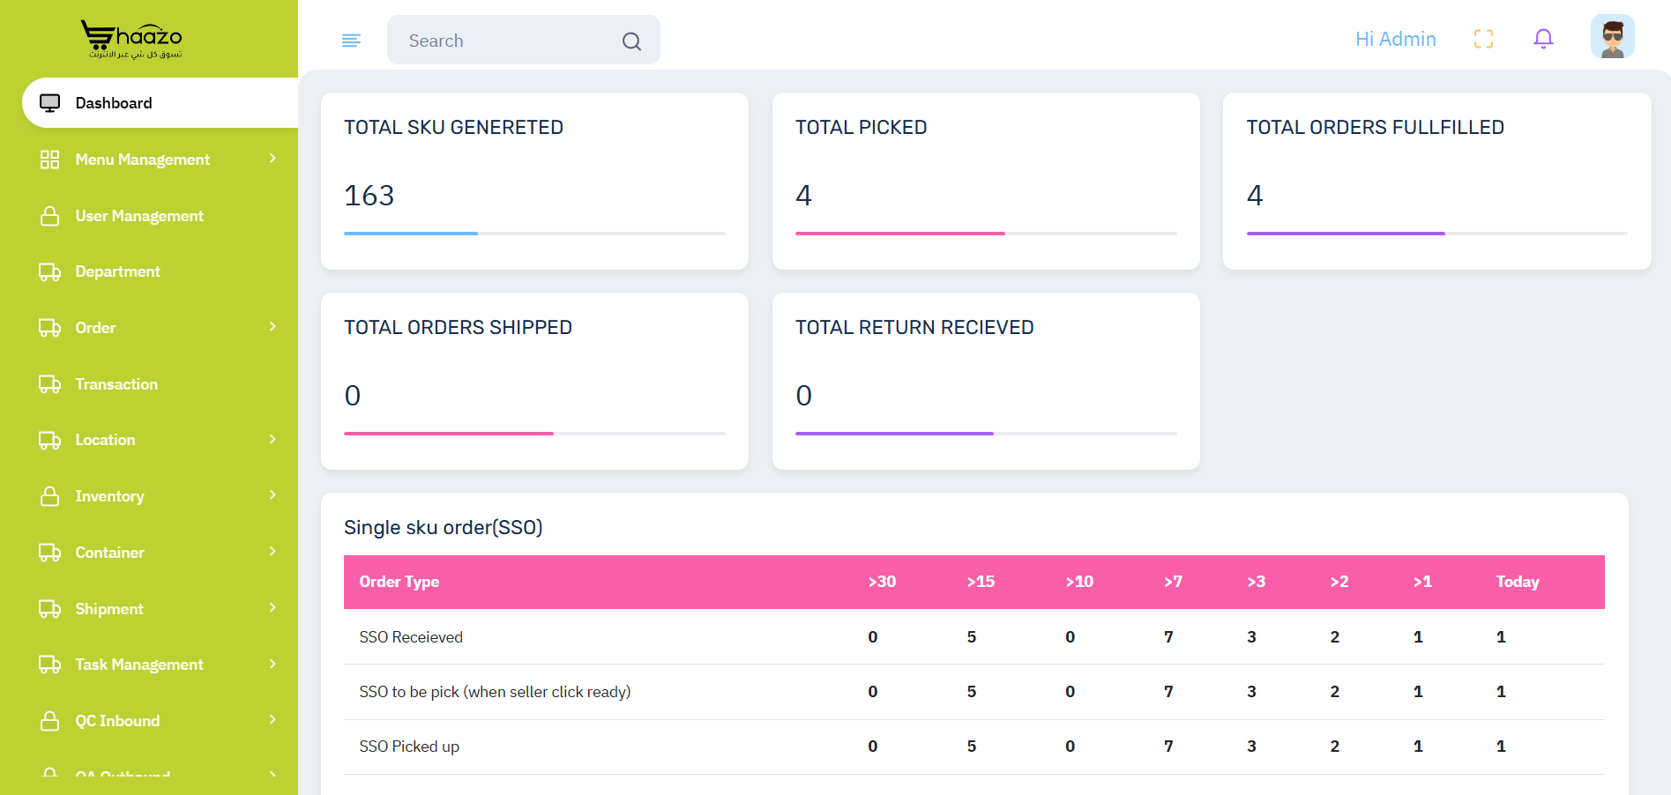The image size is (1671, 795).
Task: Toggle the sidebar hamburger menu icon
Action: [x=351, y=41]
